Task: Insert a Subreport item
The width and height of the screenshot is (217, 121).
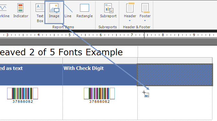Action: [108, 11]
